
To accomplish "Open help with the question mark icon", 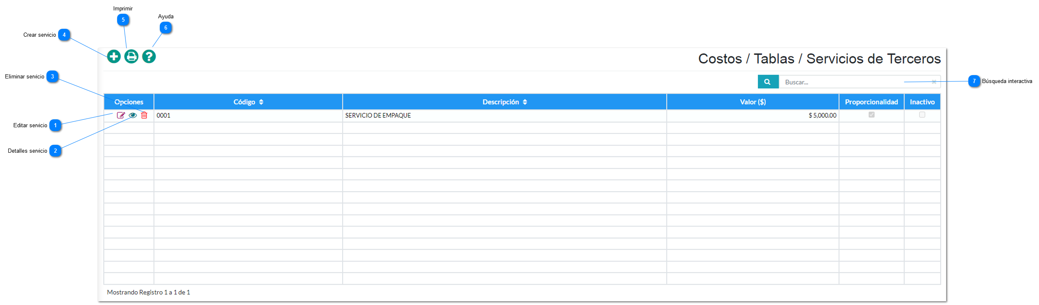I will [x=149, y=56].
